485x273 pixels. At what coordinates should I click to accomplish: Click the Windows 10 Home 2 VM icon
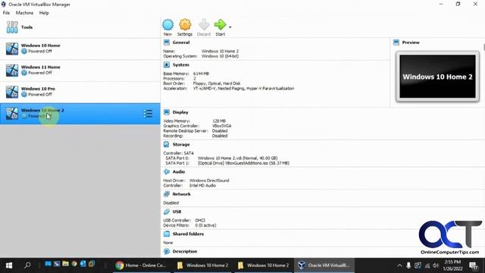point(12,114)
